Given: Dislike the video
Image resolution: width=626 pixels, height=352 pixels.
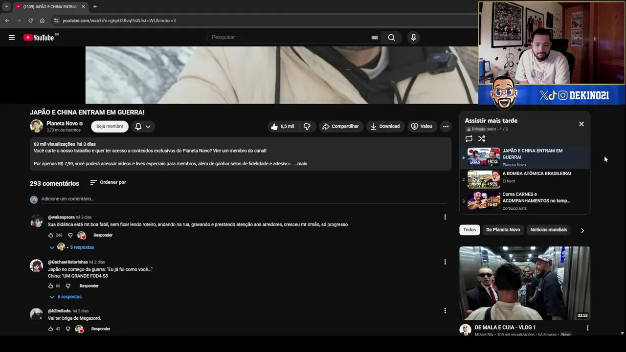Looking at the screenshot, I should (x=307, y=126).
